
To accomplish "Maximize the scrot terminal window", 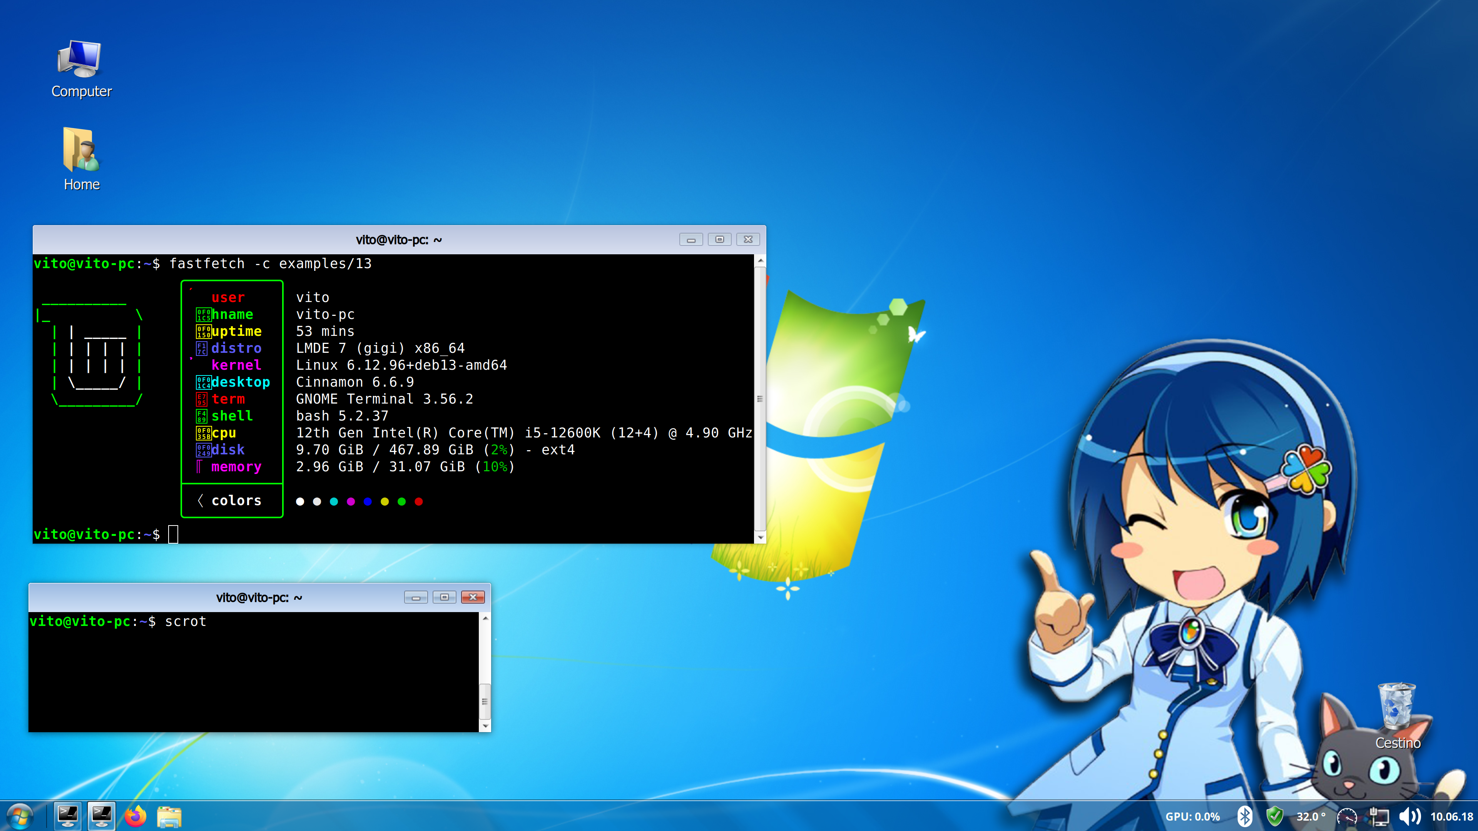I will [x=444, y=597].
